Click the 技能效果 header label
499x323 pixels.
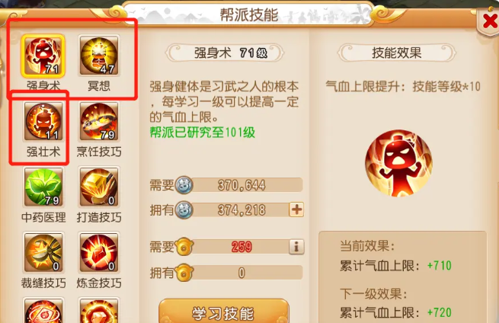397,53
